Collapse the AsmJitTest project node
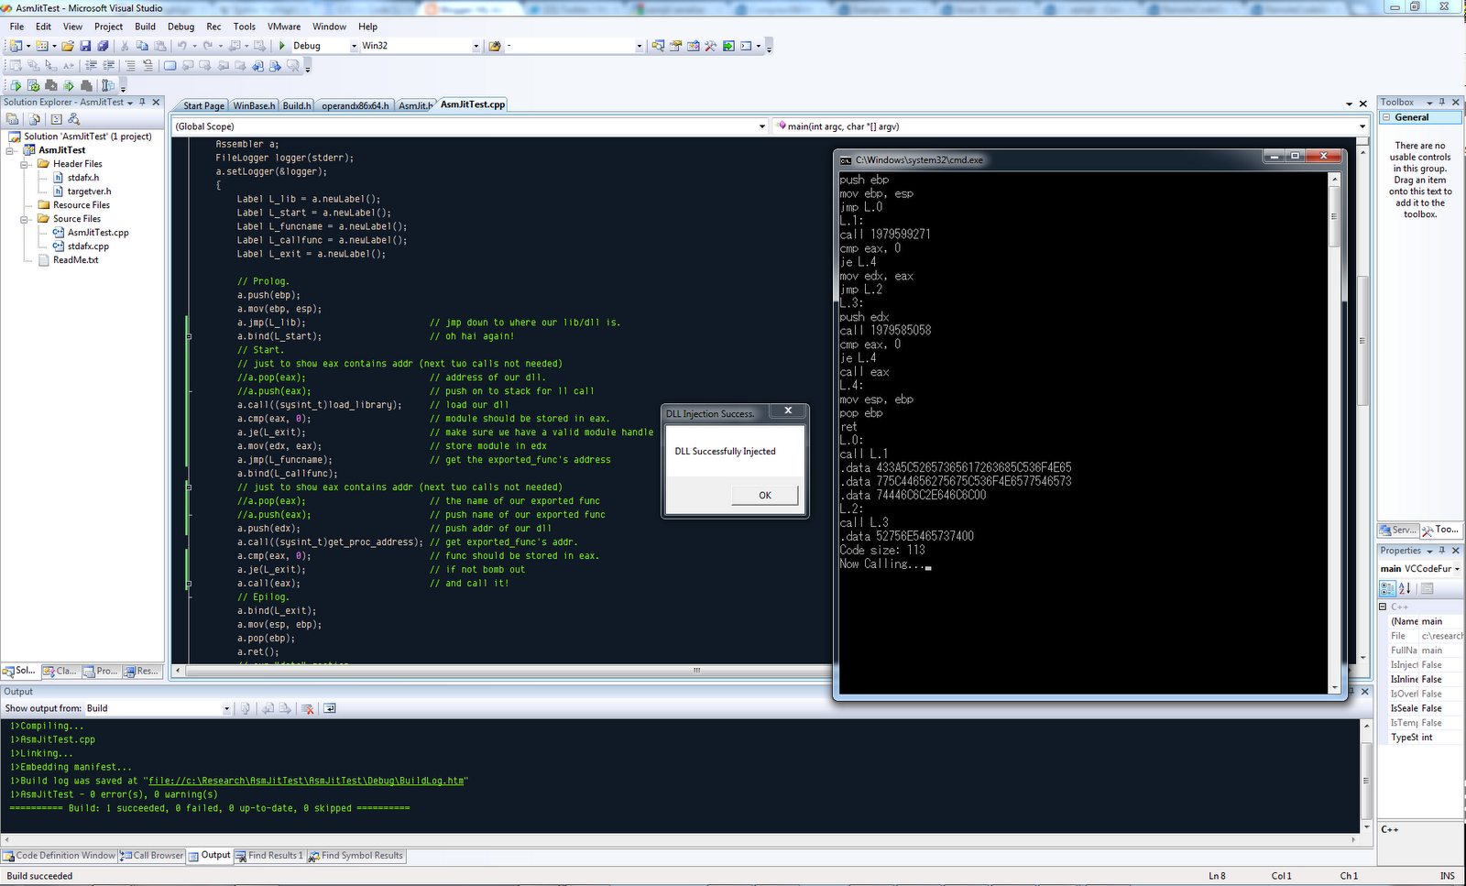 click(x=11, y=150)
